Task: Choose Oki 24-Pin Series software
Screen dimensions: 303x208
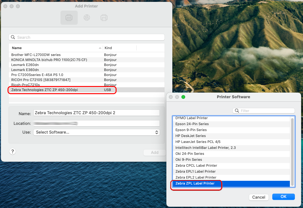Action: 231,154
